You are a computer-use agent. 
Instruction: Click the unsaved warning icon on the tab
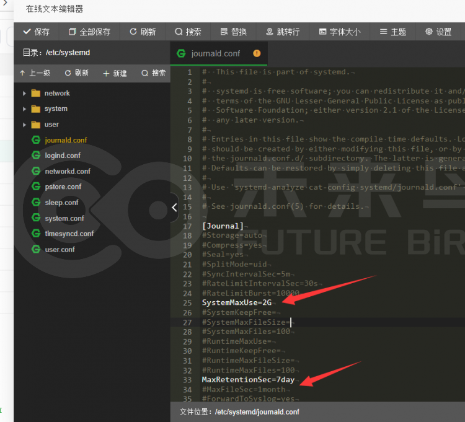coord(257,53)
